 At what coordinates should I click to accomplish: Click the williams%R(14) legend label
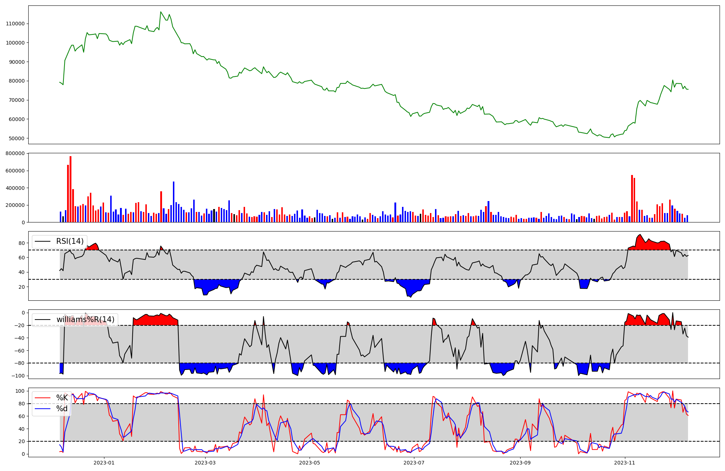tap(85, 320)
